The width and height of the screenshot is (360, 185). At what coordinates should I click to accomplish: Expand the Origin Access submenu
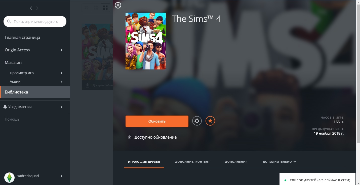coord(62,50)
